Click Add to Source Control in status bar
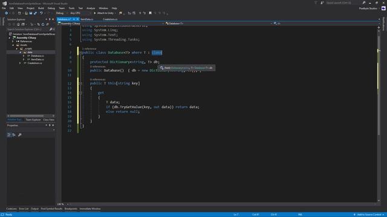This screenshot has width=387, height=217. 369,215
